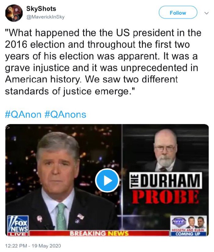Image resolution: width=214 pixels, height=252 pixels.
Task: Open the #QAnons hashtag link
Action: [x=65, y=115]
